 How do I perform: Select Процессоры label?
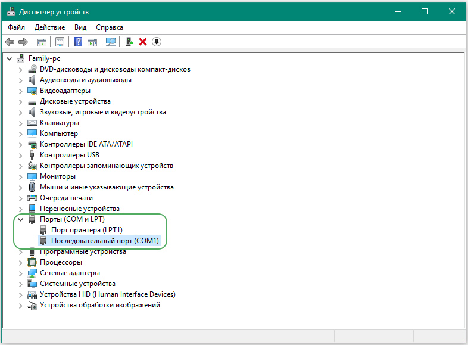pos(61,262)
